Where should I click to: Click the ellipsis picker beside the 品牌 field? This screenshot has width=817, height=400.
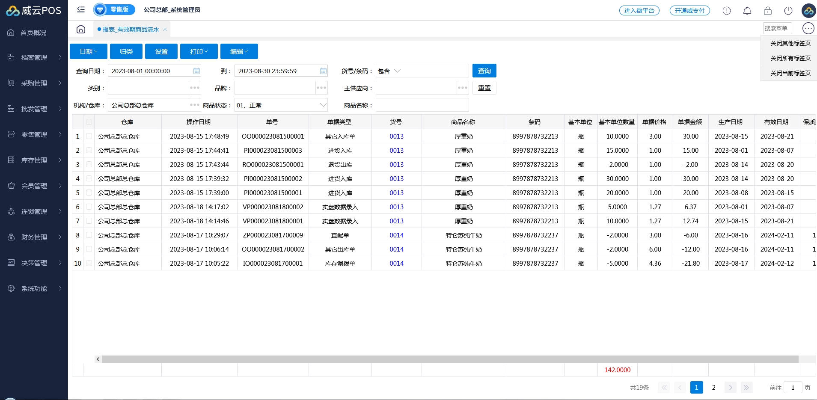click(321, 88)
